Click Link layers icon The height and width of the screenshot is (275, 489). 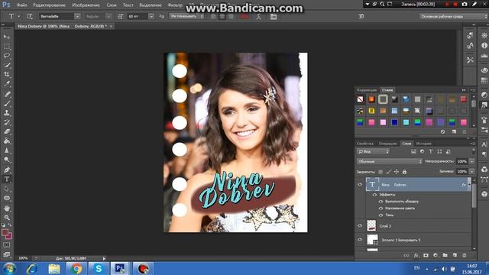[406, 255]
